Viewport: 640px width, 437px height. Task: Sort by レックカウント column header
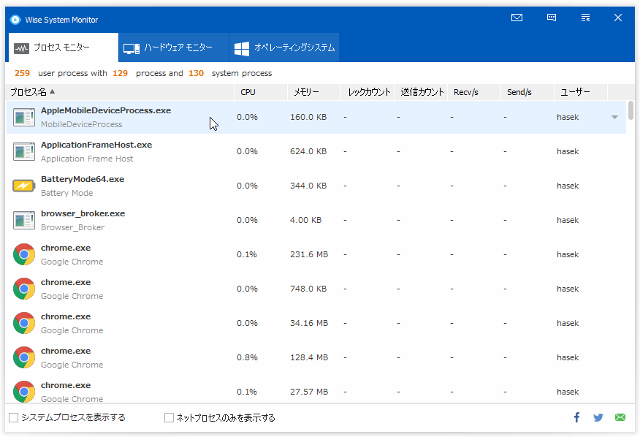pos(367,92)
